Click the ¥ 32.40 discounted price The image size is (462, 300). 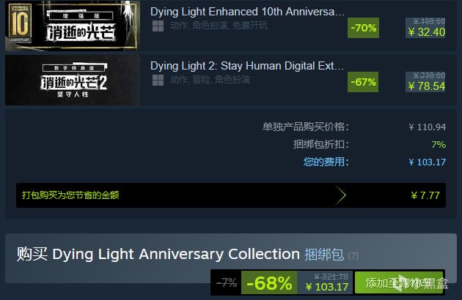[x=427, y=32]
